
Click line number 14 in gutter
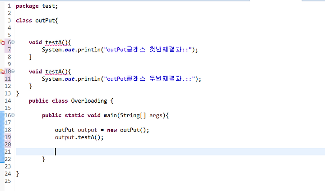pos(8,101)
